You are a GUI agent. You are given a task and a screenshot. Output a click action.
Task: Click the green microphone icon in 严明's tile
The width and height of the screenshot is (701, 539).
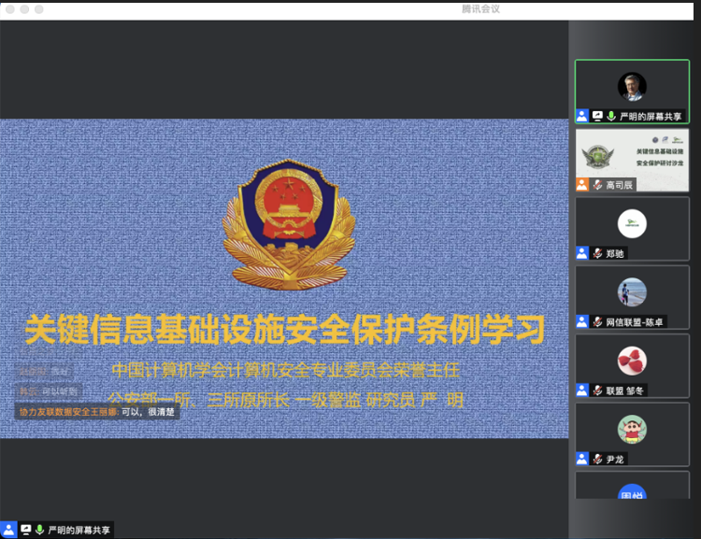(611, 116)
